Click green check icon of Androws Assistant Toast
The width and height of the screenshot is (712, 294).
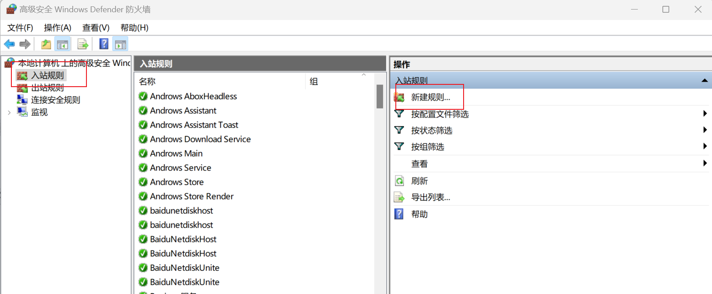pyautogui.click(x=143, y=125)
